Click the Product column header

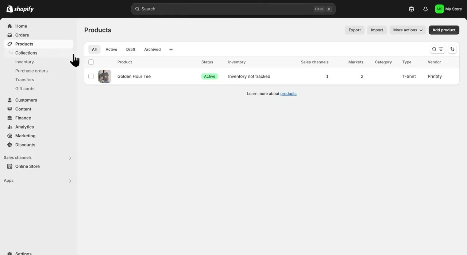click(x=125, y=62)
